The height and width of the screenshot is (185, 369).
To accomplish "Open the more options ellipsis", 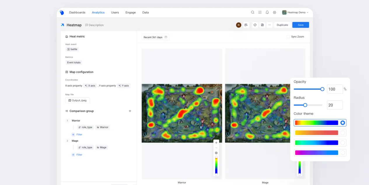I will (x=270, y=25).
